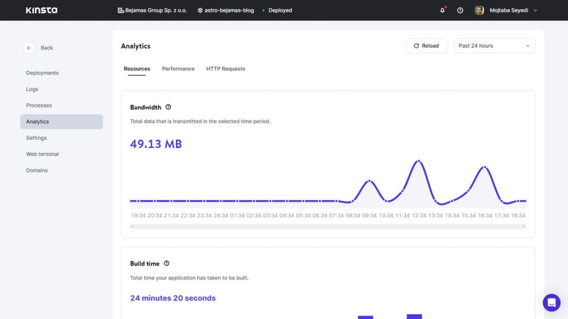Screen dimensions: 568x319
Task: Click the help question mark icon
Action: click(460, 10)
